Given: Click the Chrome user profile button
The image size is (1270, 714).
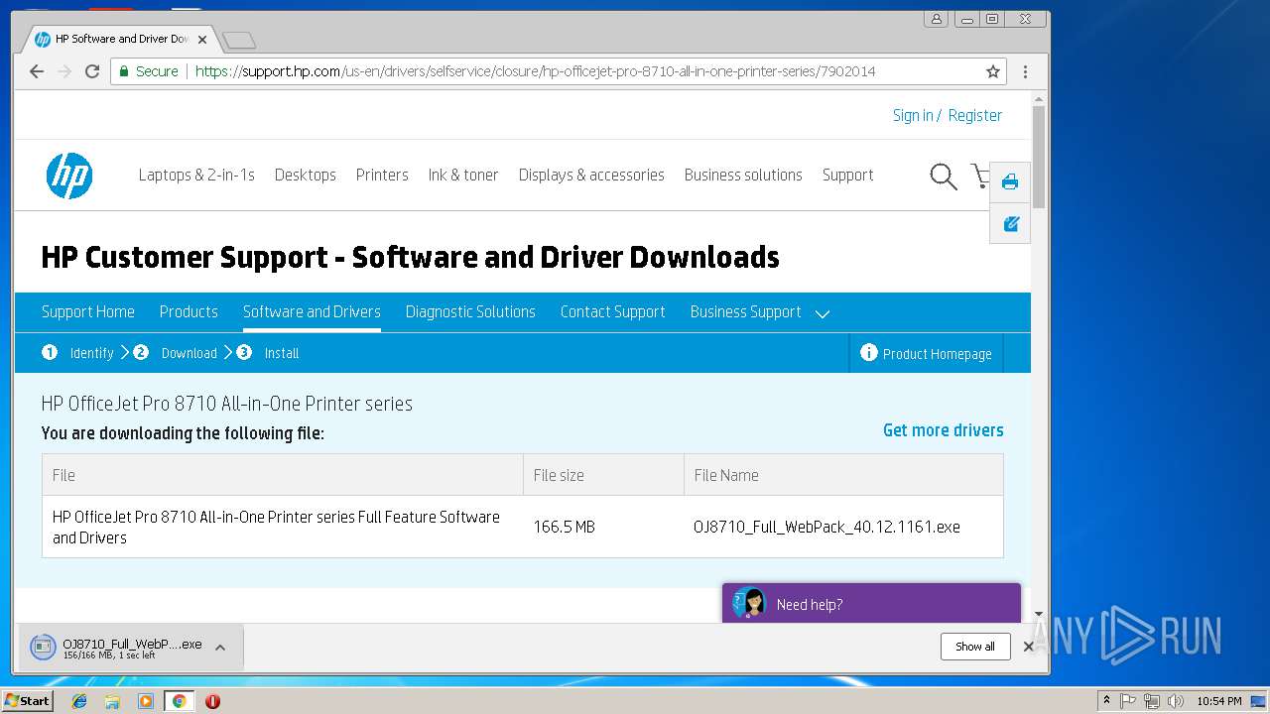Looking at the screenshot, I should (936, 19).
